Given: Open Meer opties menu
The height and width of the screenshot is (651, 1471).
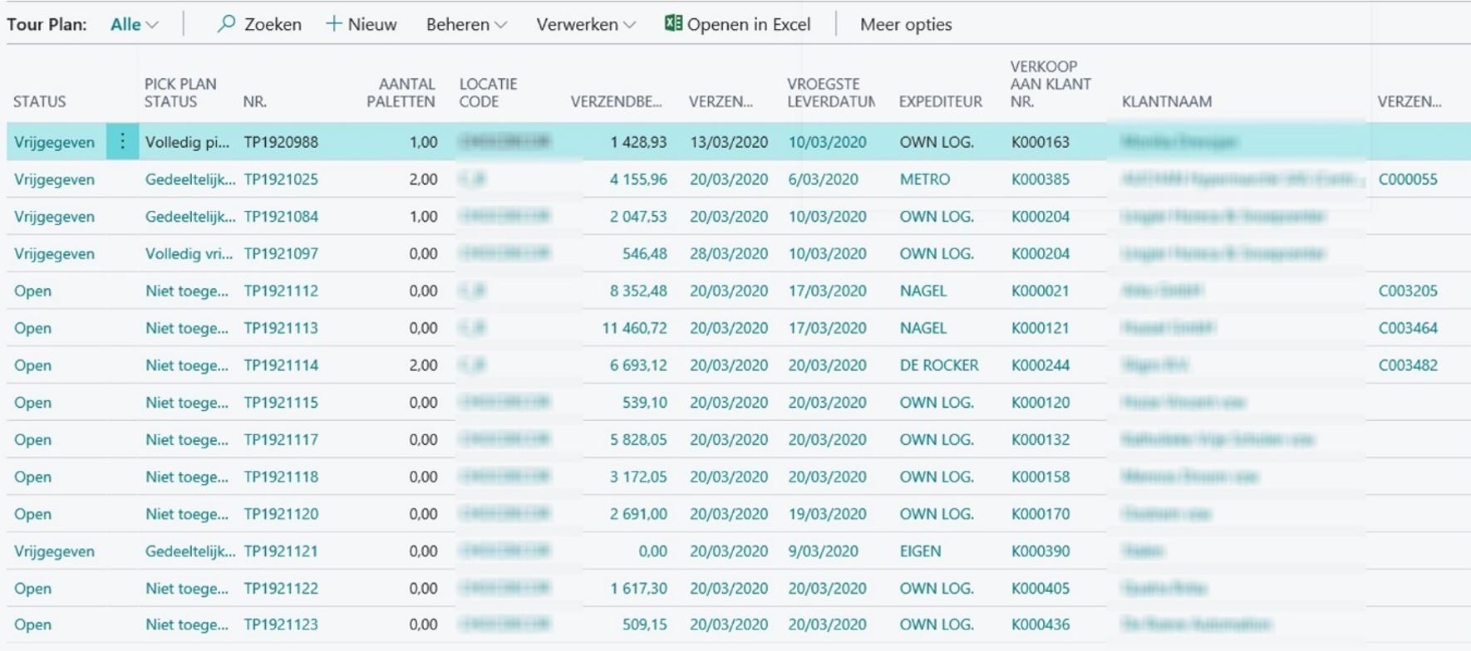Looking at the screenshot, I should tap(906, 25).
